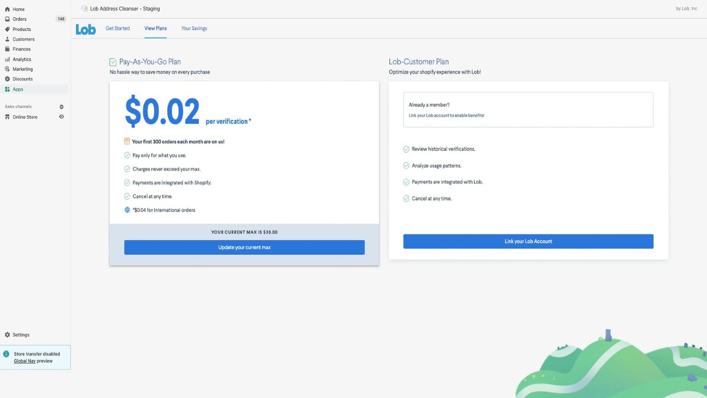The width and height of the screenshot is (707, 398).
Task: Click the Finances bank icon
Action: click(7, 49)
